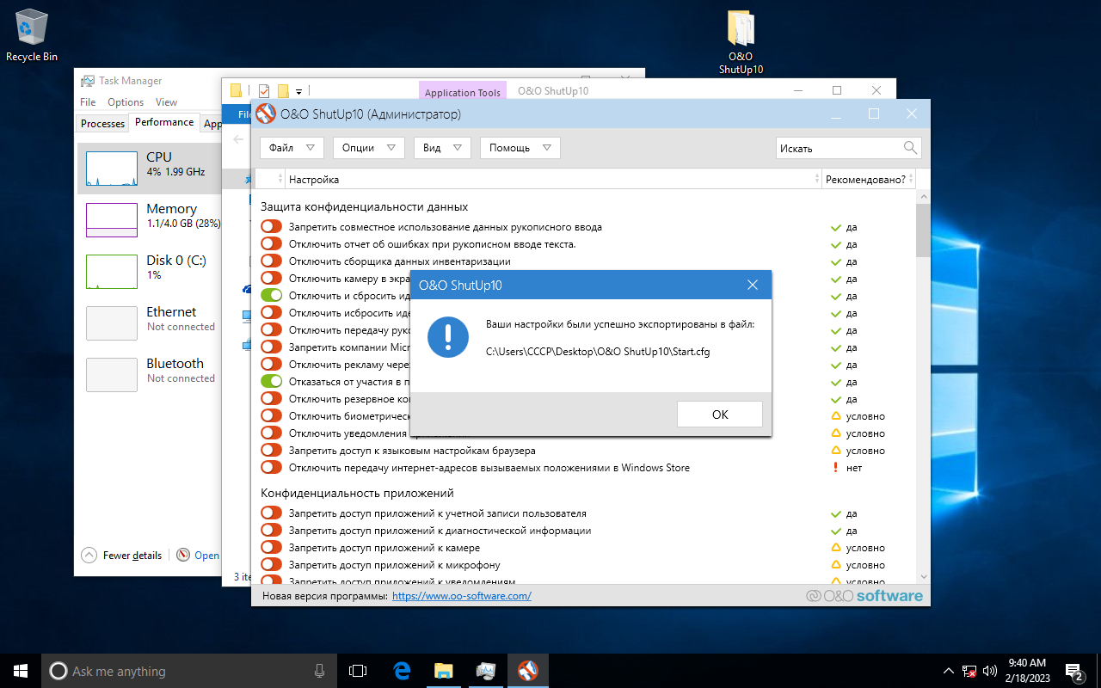
Task: Click the Properties checkmark icon in Explorer toolbar
Action: (x=264, y=90)
